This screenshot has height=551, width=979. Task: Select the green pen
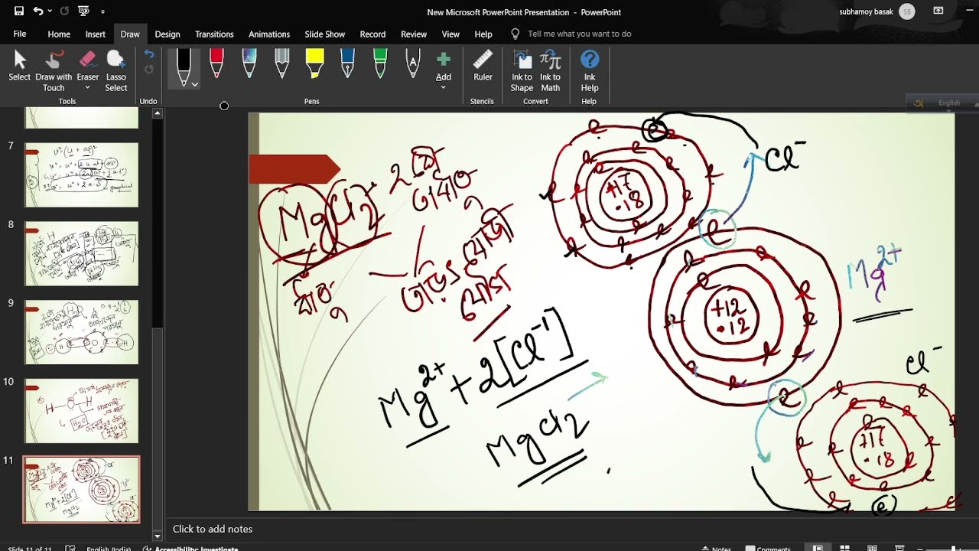380,64
